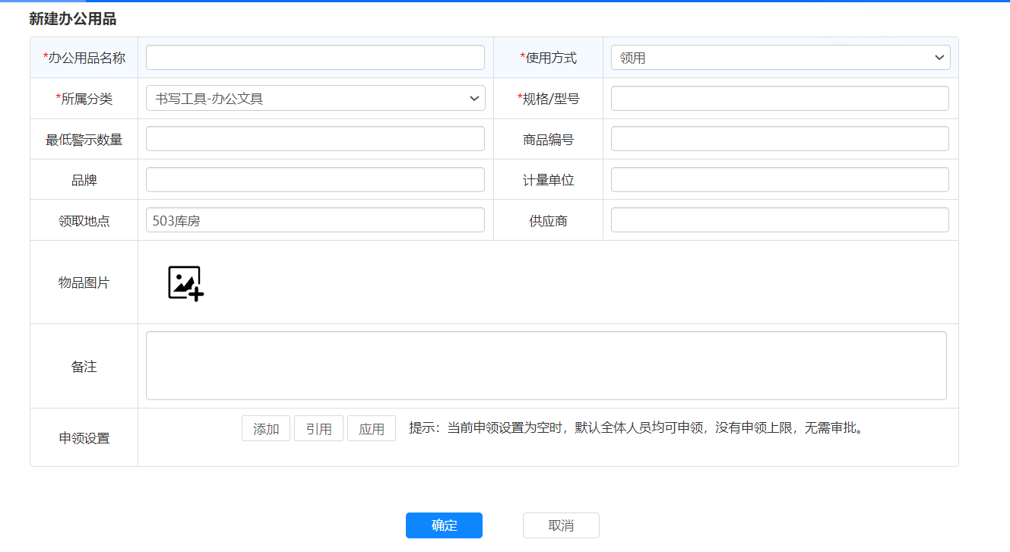Viewport: 1010px width, 552px height.
Task: Focus the 最低警示数量 input field
Action: [315, 138]
